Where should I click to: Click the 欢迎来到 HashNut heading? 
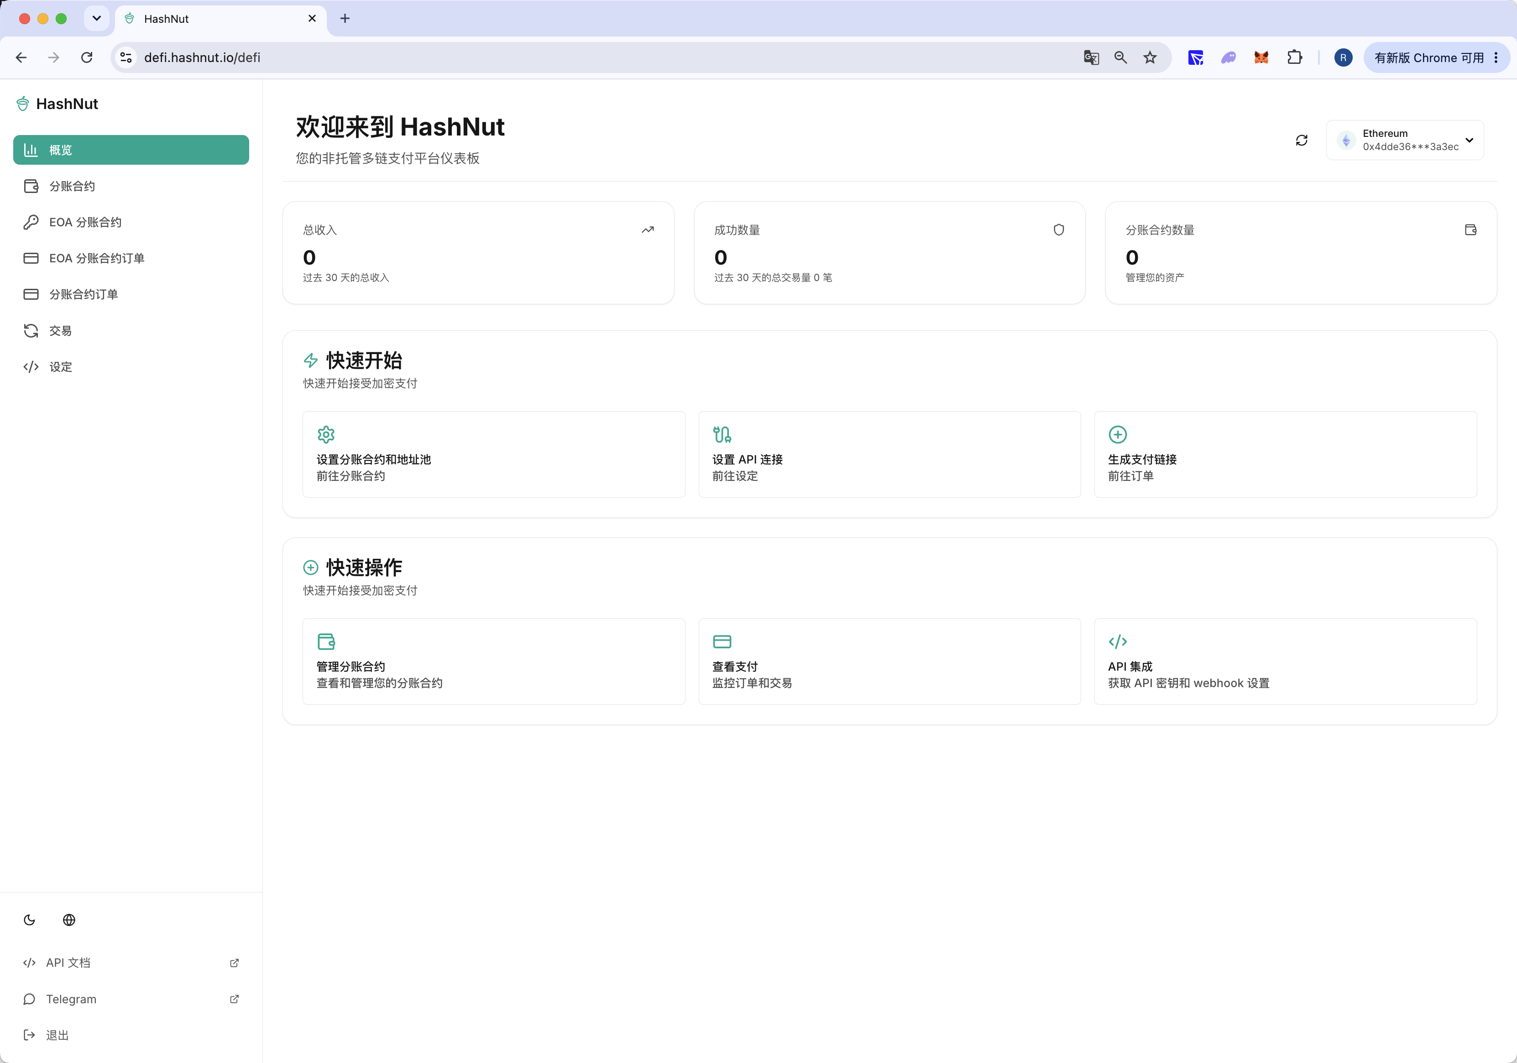click(x=400, y=127)
